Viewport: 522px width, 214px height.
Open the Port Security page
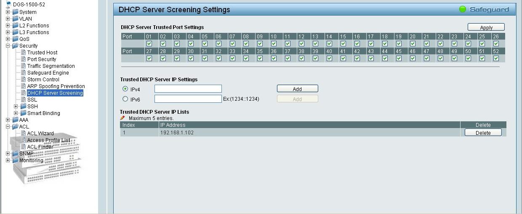pyautogui.click(x=42, y=59)
